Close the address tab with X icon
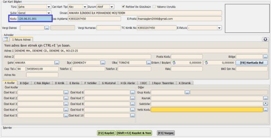 pos(265,39)
